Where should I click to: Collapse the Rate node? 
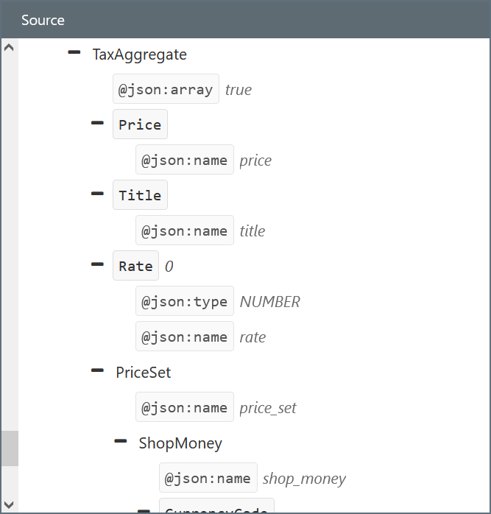[97, 265]
